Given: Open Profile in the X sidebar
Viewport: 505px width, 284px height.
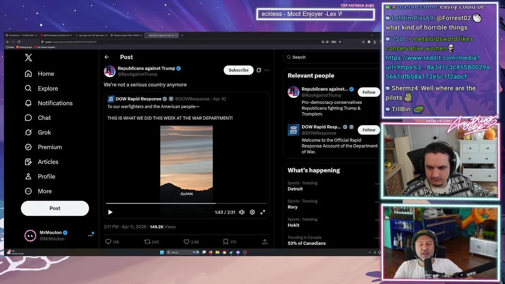Looking at the screenshot, I should pos(40,176).
